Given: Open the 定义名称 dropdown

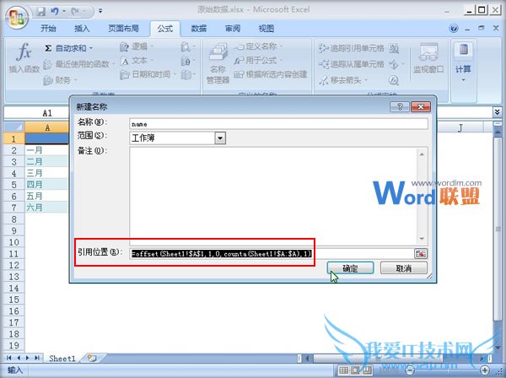Looking at the screenshot, I should point(258,46).
